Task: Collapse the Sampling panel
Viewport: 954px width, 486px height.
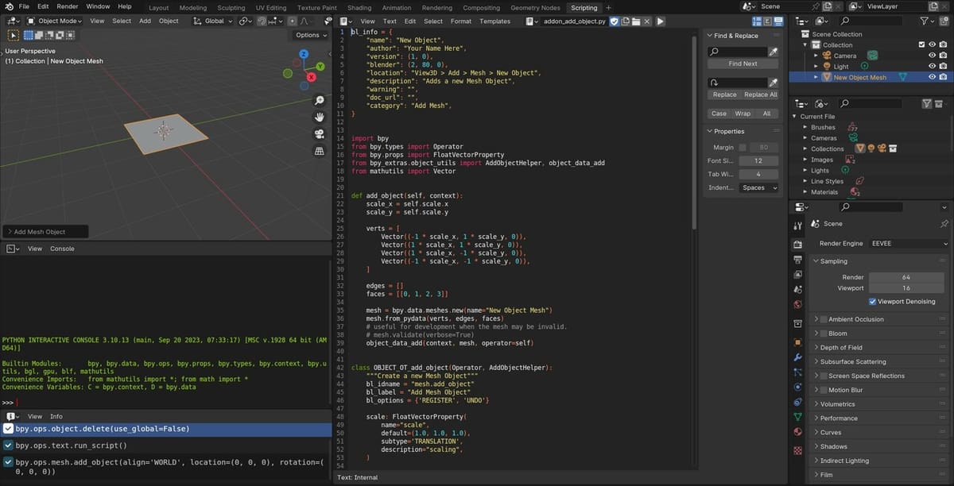Action: 834,261
